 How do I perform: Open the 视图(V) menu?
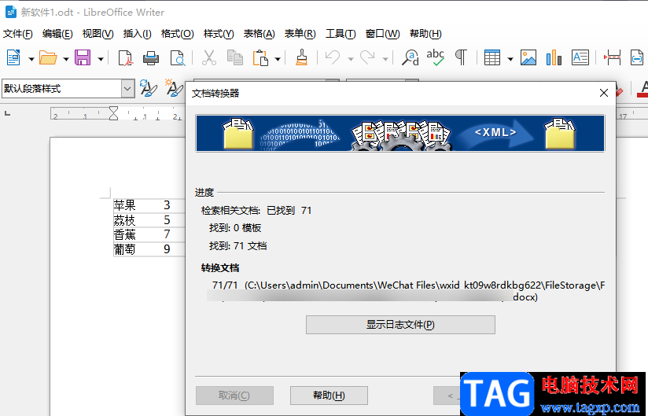(98, 34)
